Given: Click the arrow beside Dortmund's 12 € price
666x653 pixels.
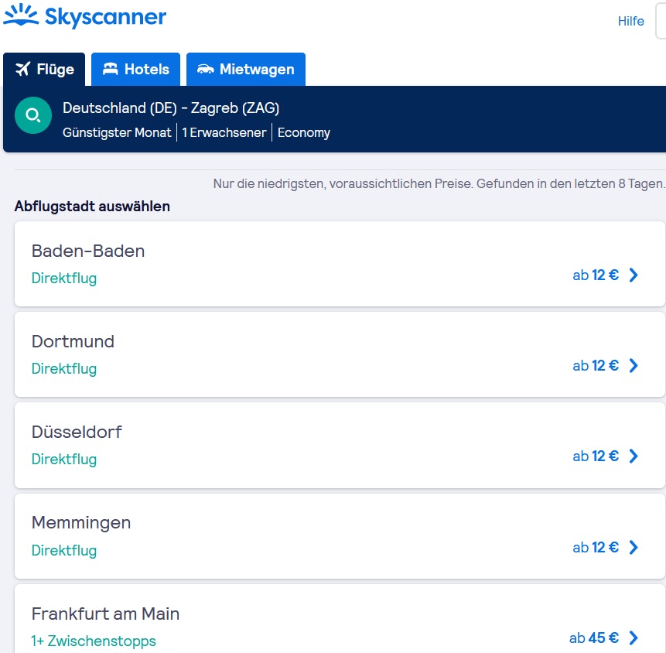Looking at the screenshot, I should (634, 365).
